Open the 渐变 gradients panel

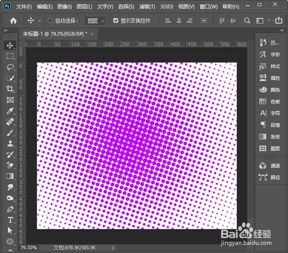[x=270, y=137]
